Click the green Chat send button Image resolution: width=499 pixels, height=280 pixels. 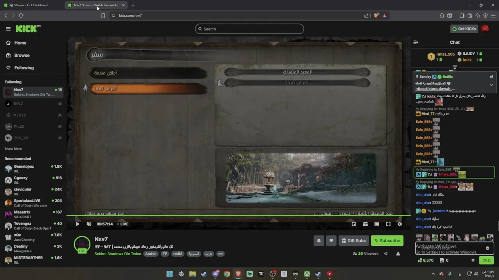pyautogui.click(x=487, y=261)
